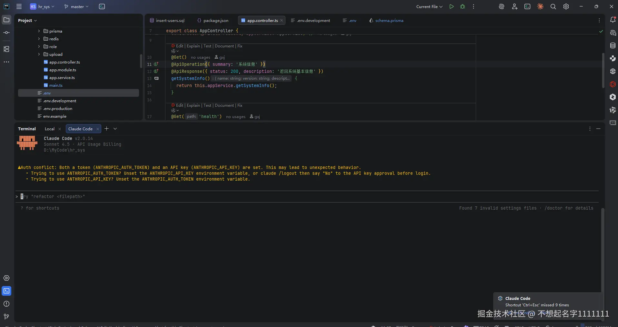The height and width of the screenshot is (327, 618).
Task: Switch to the Local terminal tab
Action: 50,129
